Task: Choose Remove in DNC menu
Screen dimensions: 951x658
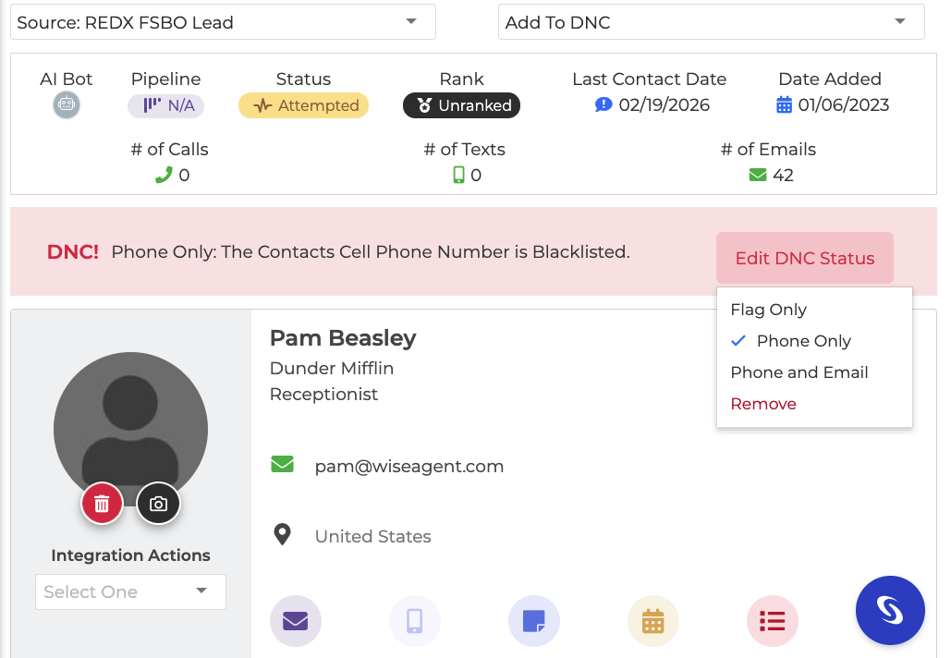Action: pyautogui.click(x=763, y=404)
